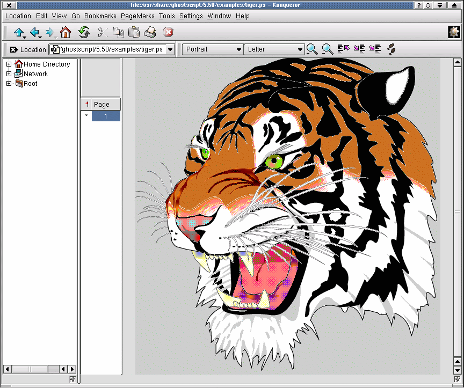Click the Konqueror gear logo icon
The height and width of the screenshot is (388, 464).
454,32
